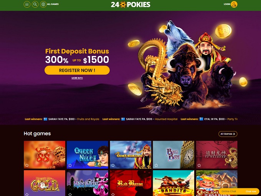The width and height of the screenshot is (261, 196).
Task: Click the REGISTER NOW button
Action: pyautogui.click(x=77, y=70)
